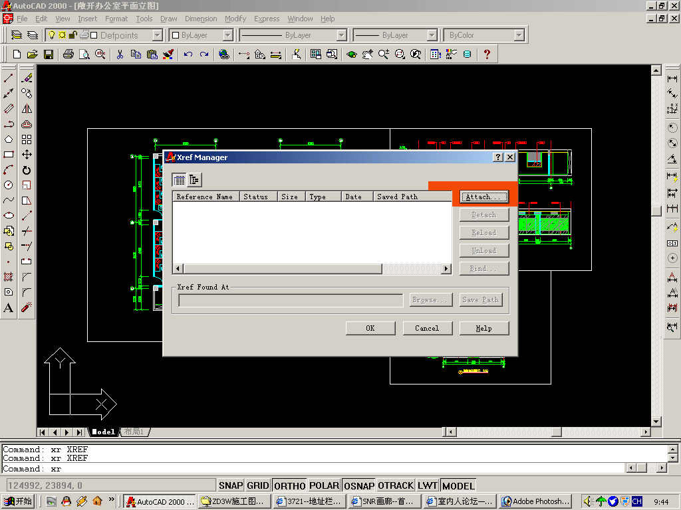Open a file with the Open icon

(32, 54)
